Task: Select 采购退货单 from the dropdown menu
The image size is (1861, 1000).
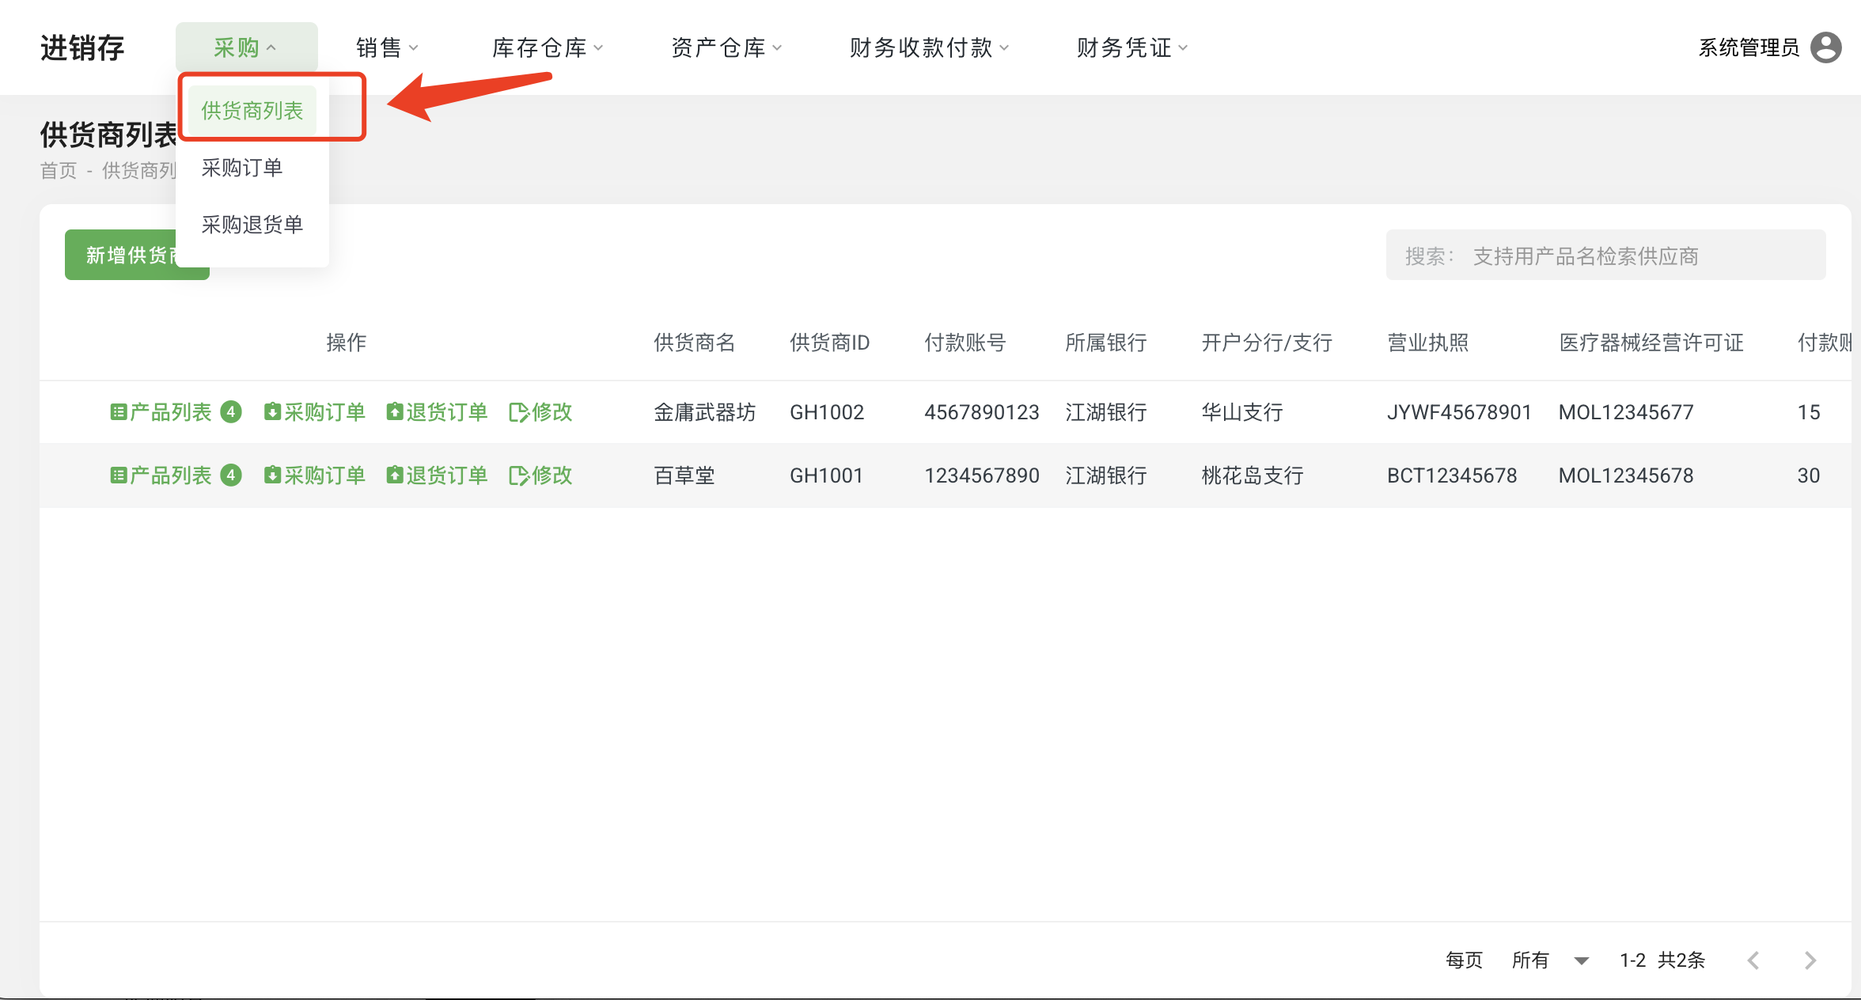Action: (x=252, y=225)
